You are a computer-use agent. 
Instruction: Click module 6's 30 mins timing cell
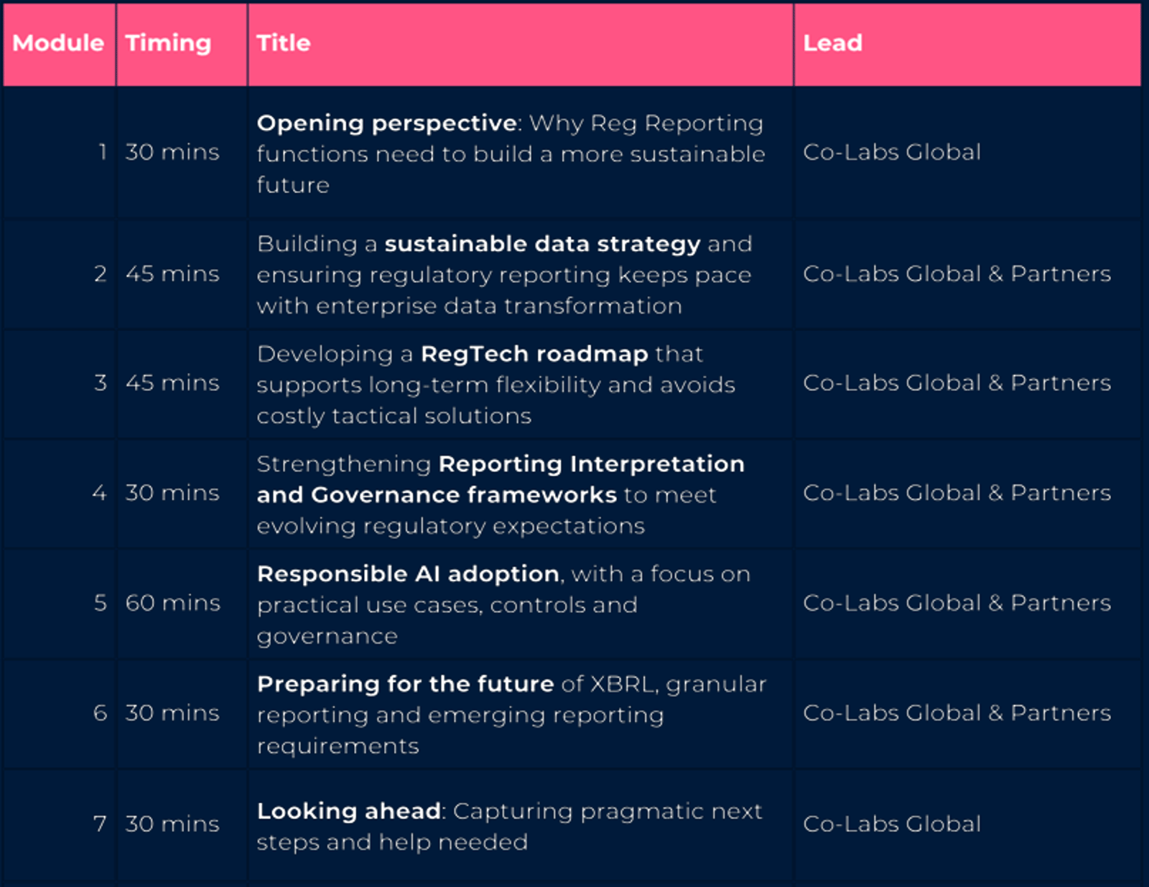tap(182, 715)
